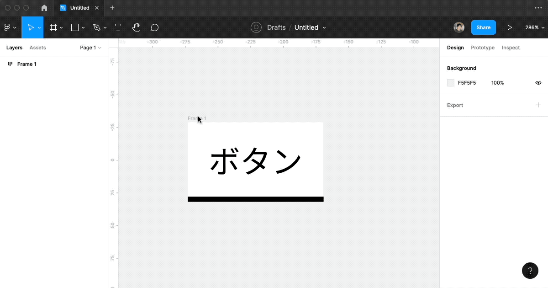Select the Text tool
Image resolution: width=548 pixels, height=288 pixels.
click(118, 27)
